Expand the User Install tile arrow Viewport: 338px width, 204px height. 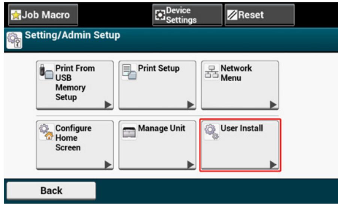click(x=272, y=164)
